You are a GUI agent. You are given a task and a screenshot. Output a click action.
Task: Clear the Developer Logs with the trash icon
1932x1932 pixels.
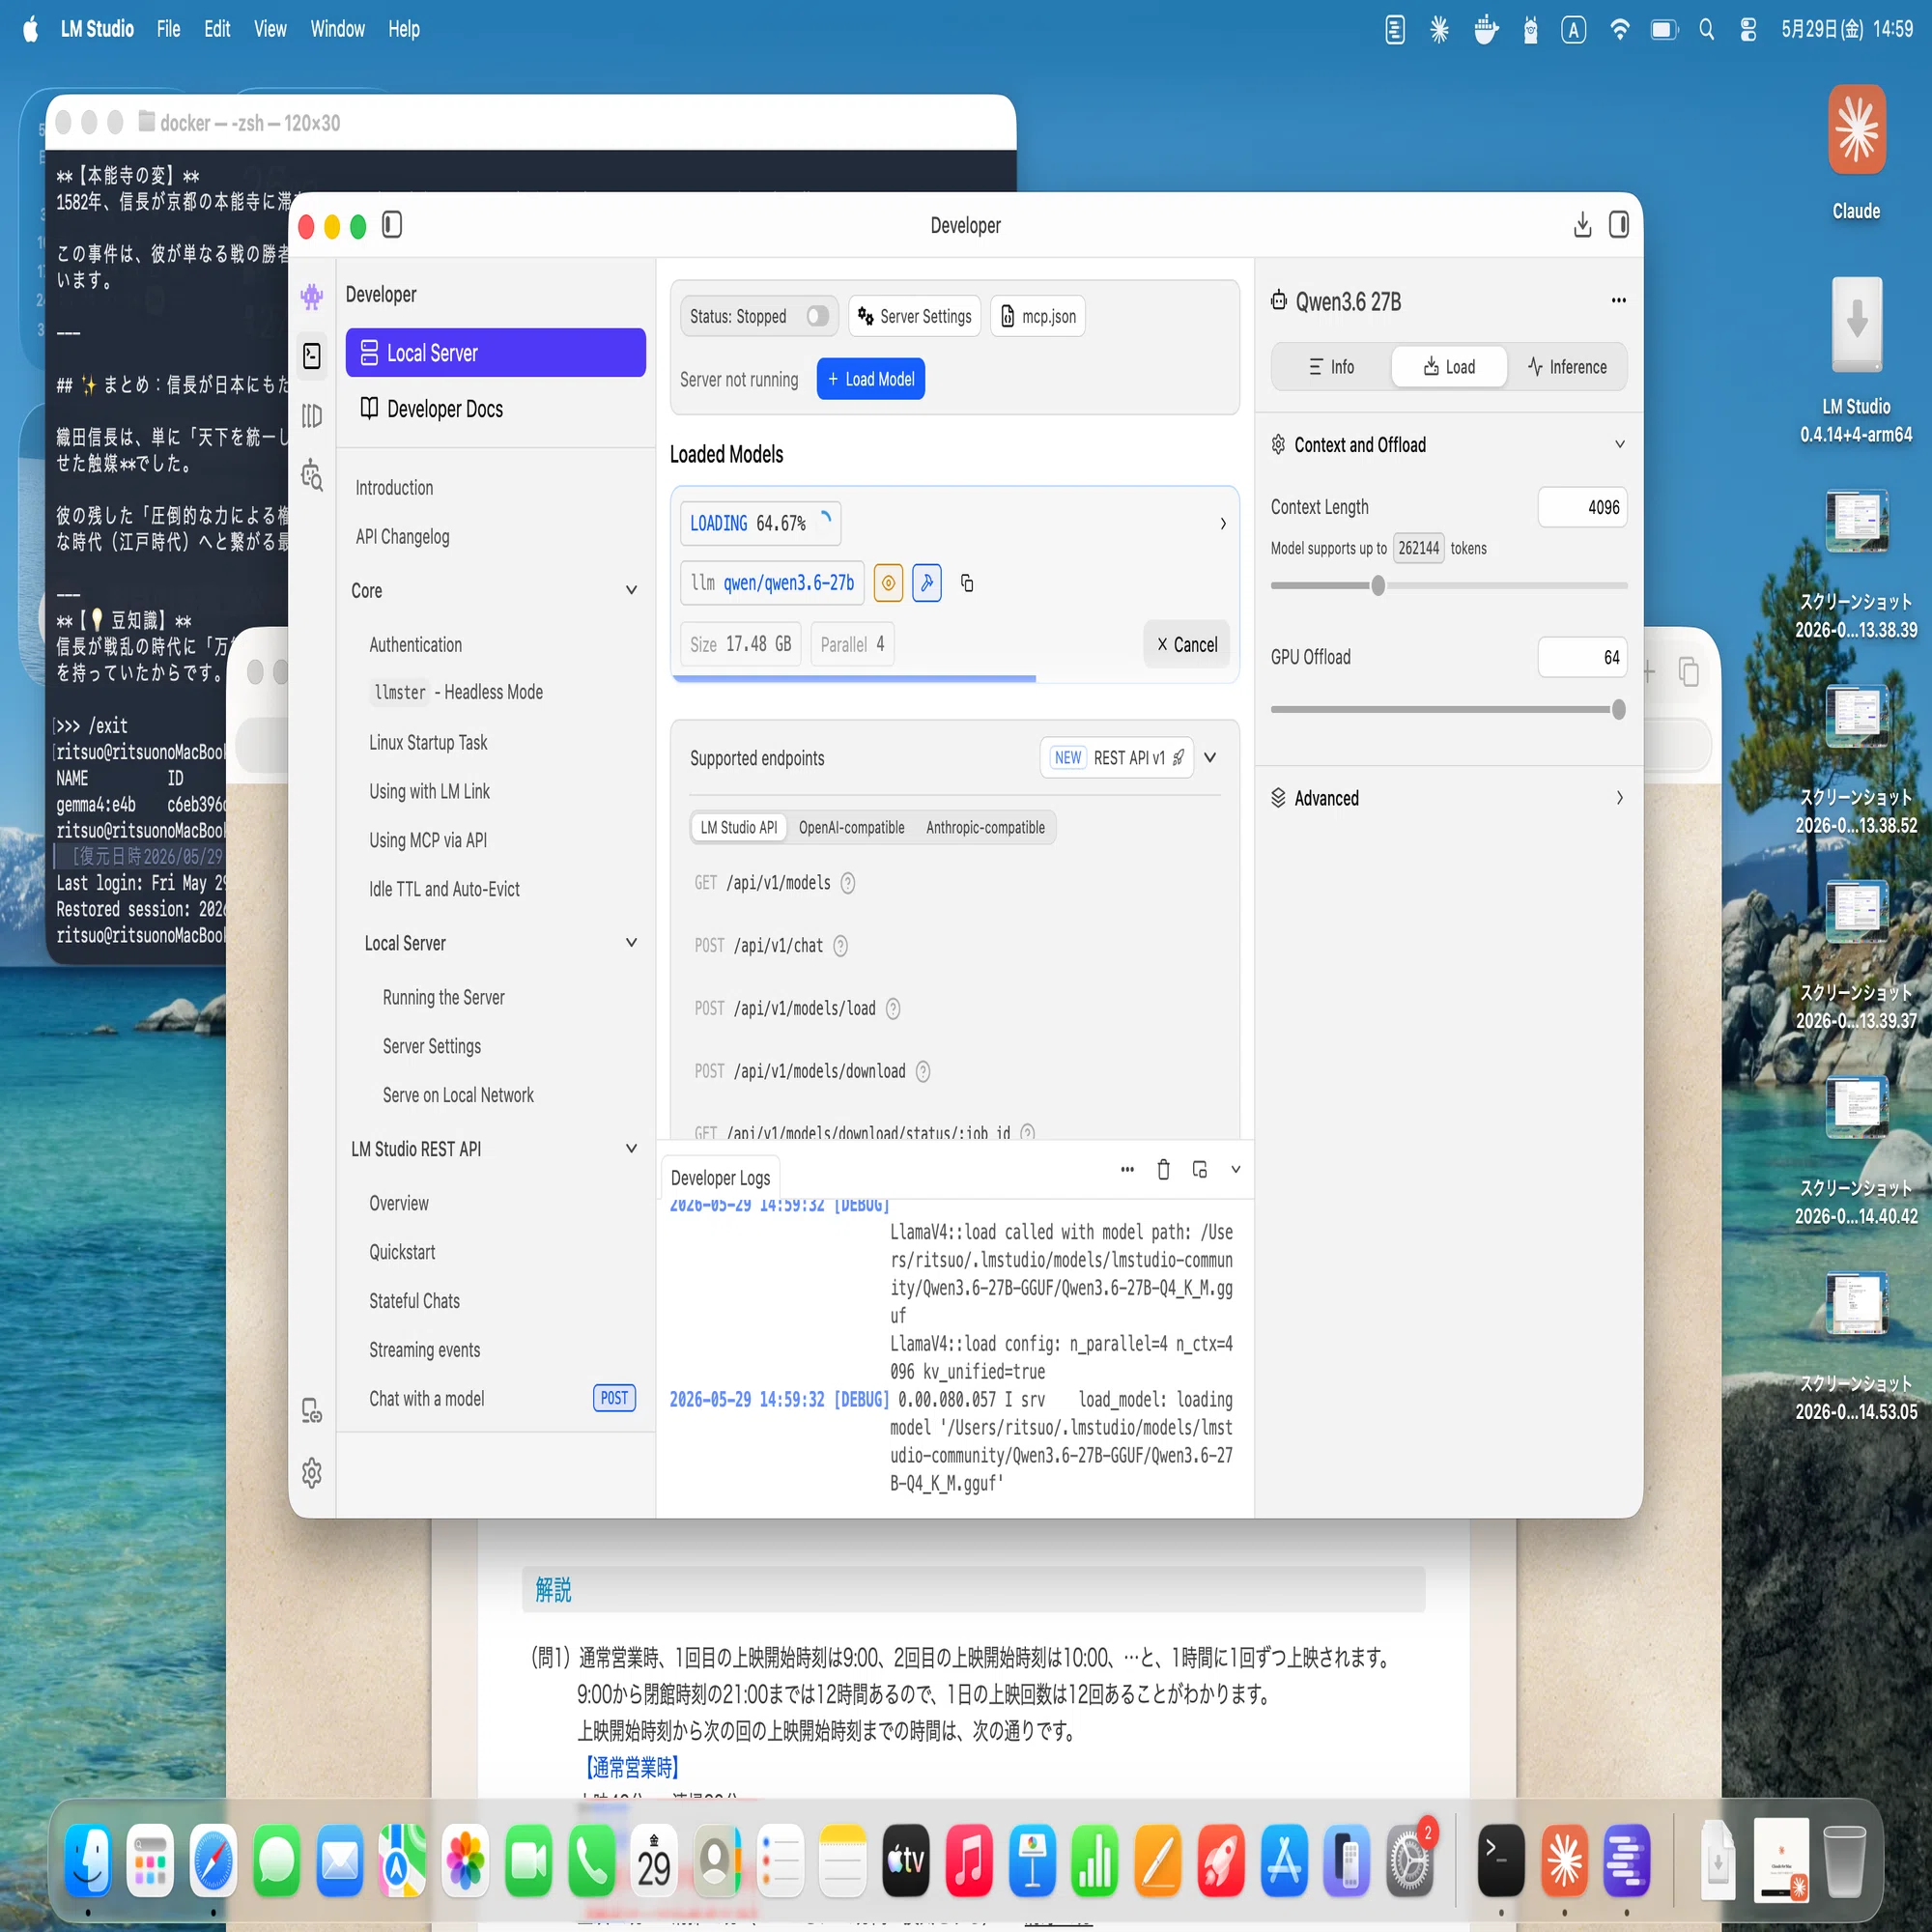[x=1163, y=1169]
